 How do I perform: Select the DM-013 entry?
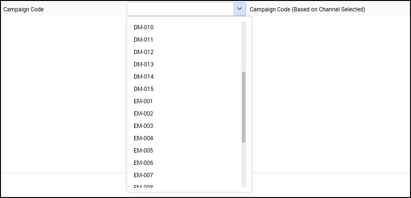[144, 64]
